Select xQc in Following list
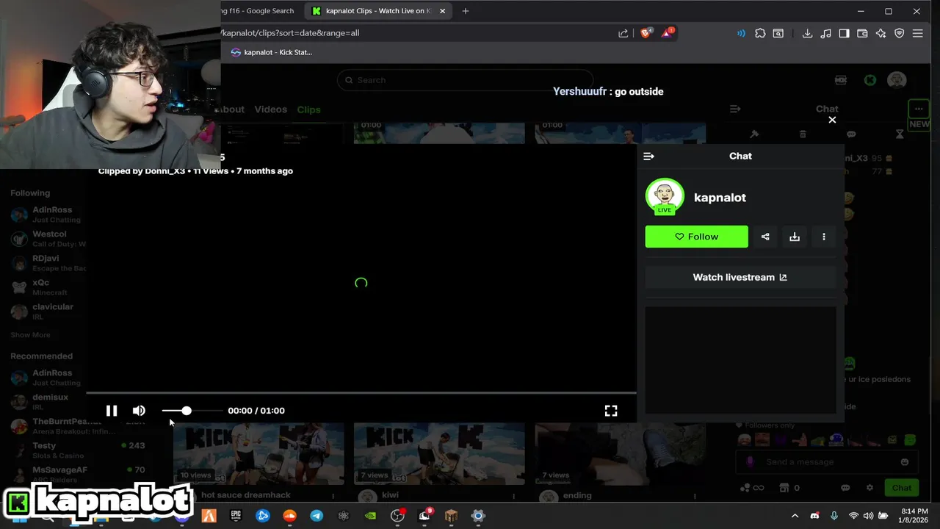 48,287
